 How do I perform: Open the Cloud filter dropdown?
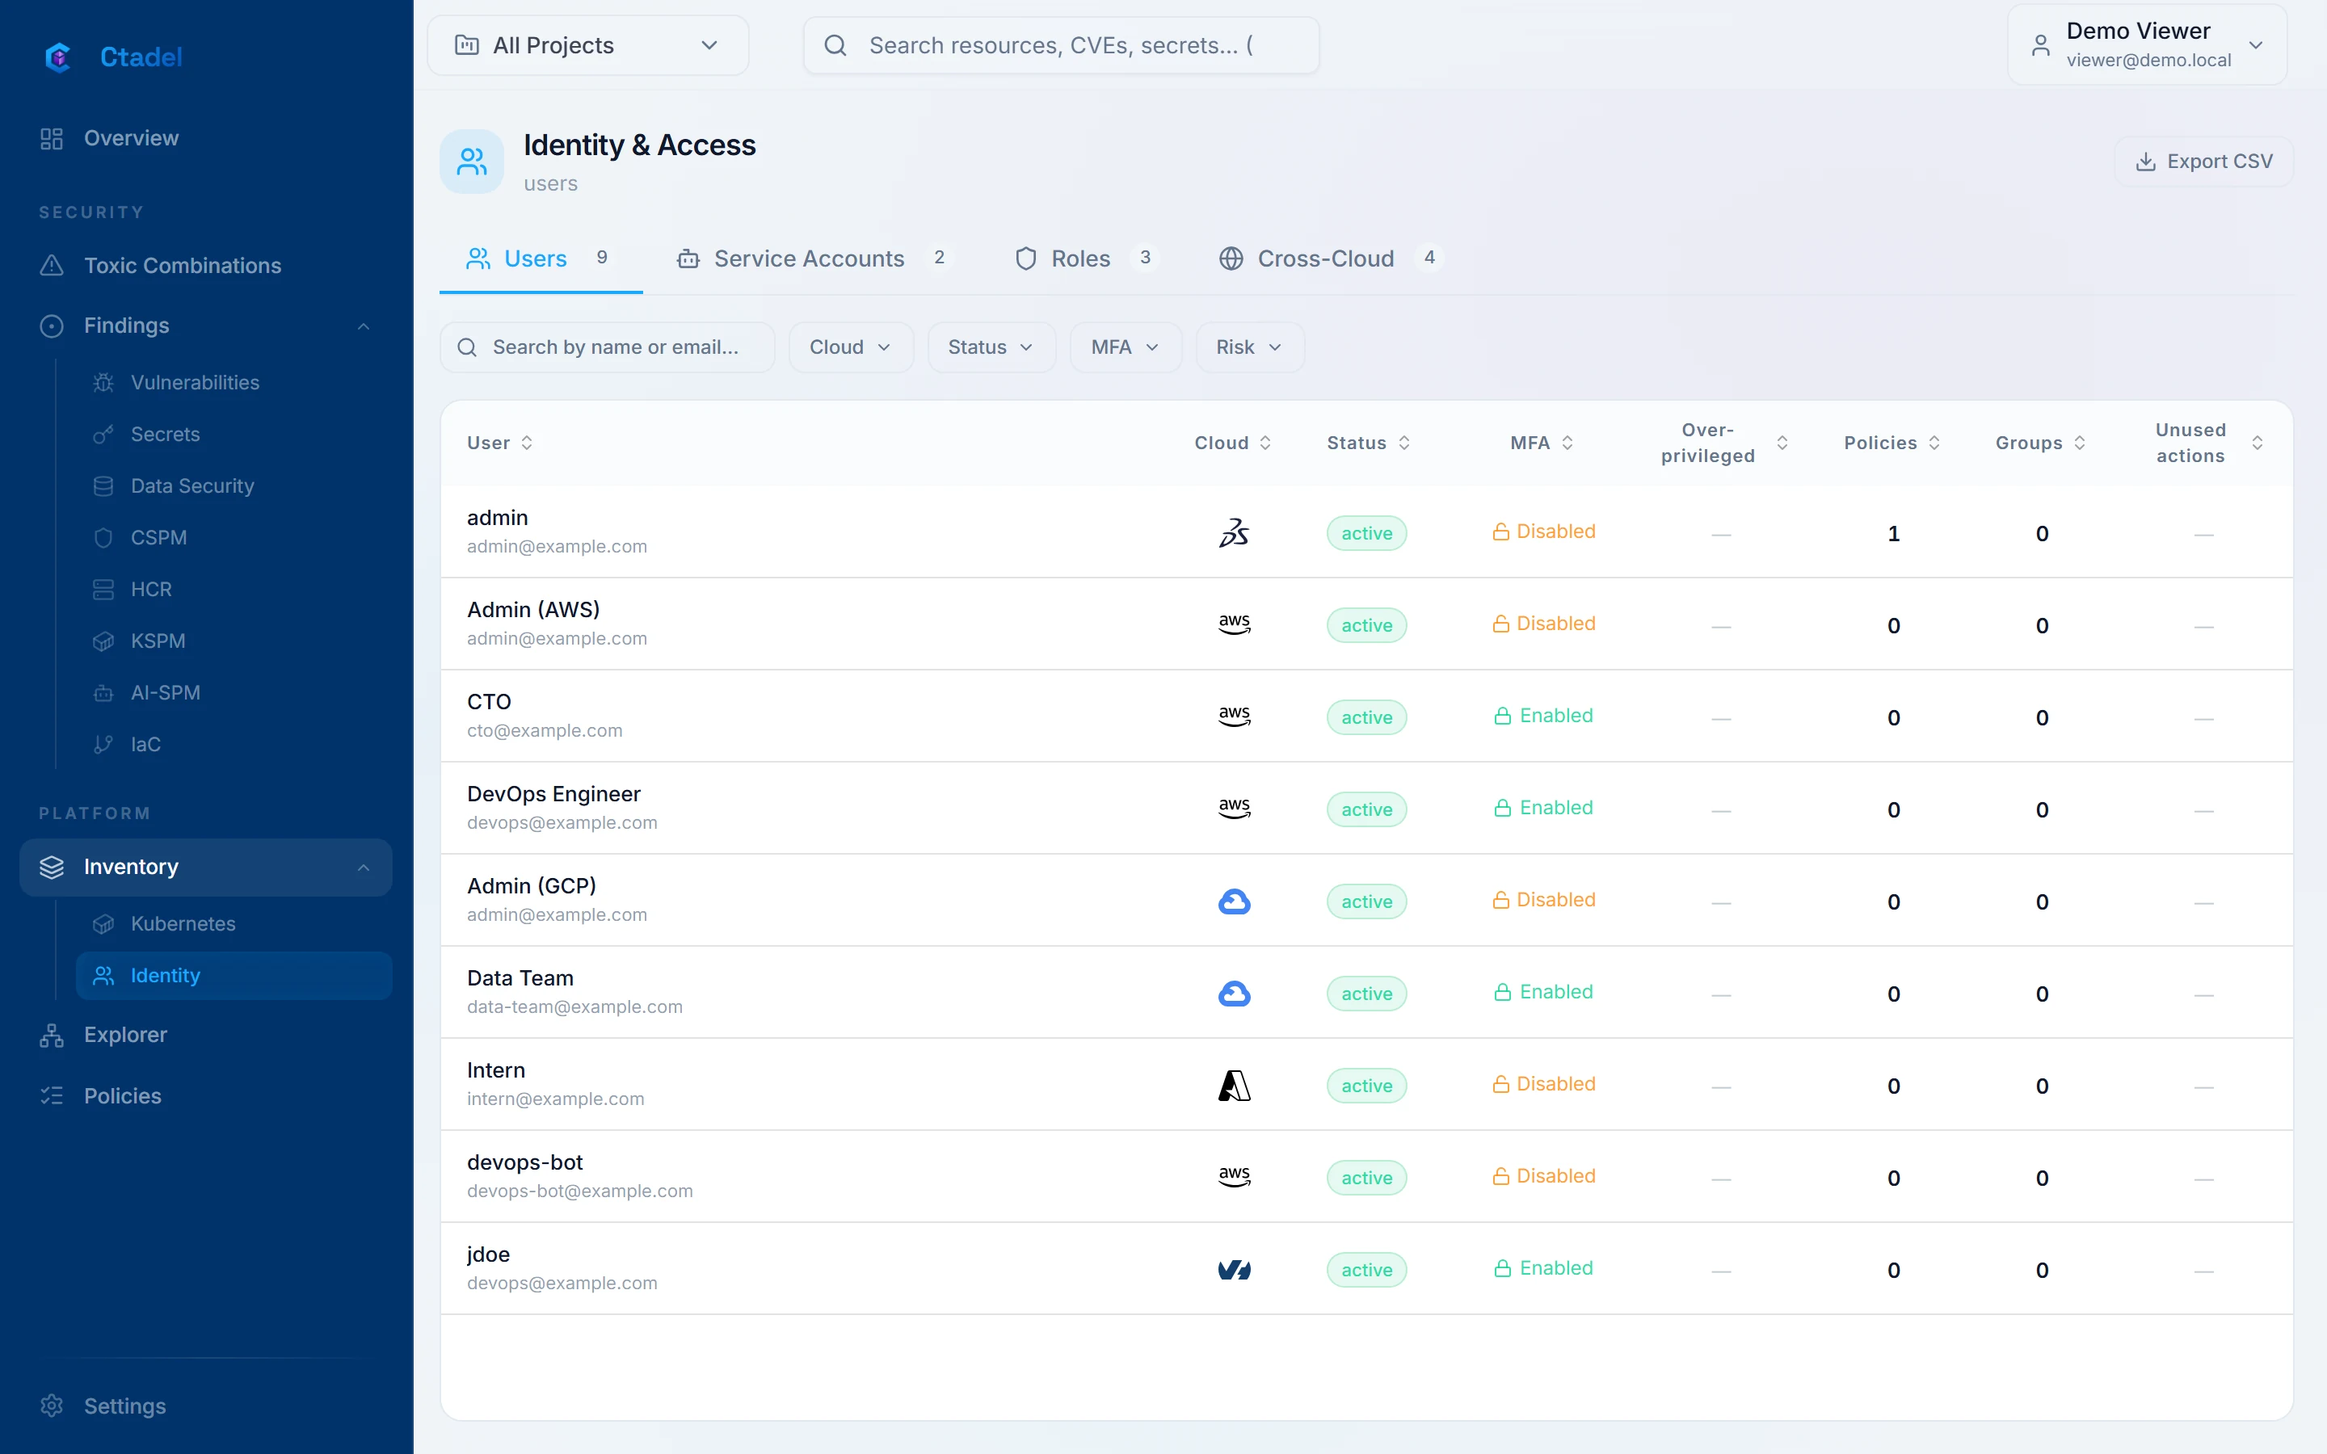pos(851,347)
